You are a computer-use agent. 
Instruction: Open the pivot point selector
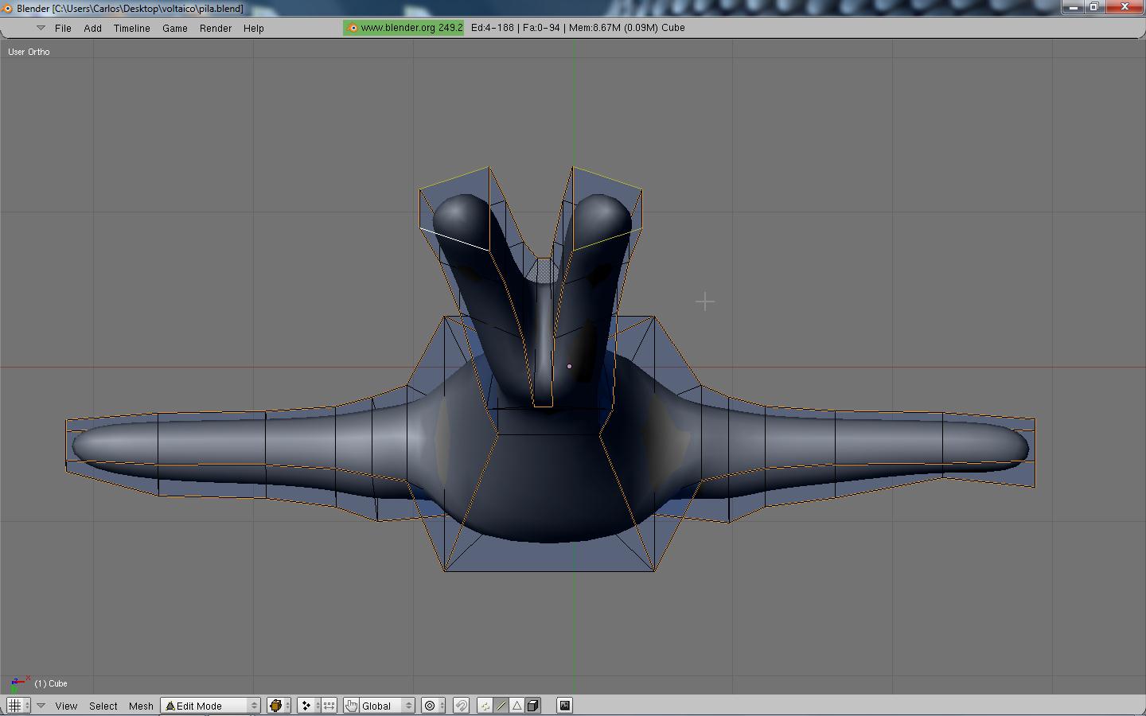point(306,706)
